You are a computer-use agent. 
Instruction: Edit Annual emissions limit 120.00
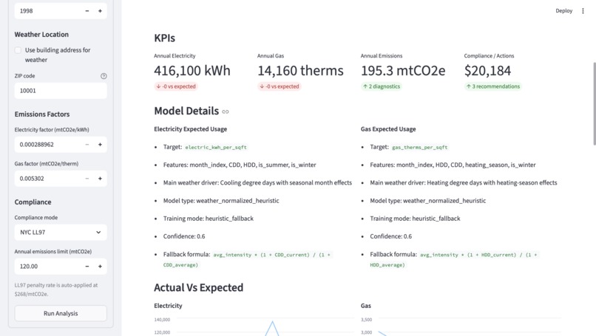(47, 267)
